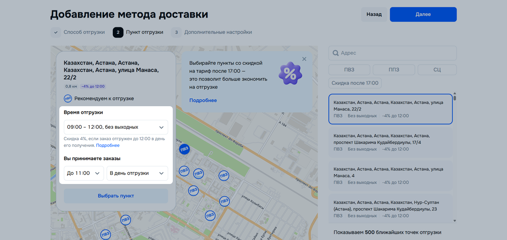Viewport: 507px width, 240px height.
Task: Open the Время отгрузки time dropdown
Action: coord(116,127)
